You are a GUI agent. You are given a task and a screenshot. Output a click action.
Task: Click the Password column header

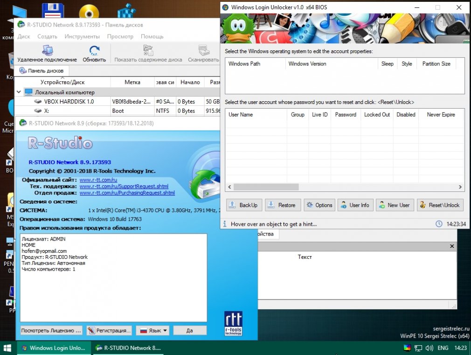pos(346,115)
